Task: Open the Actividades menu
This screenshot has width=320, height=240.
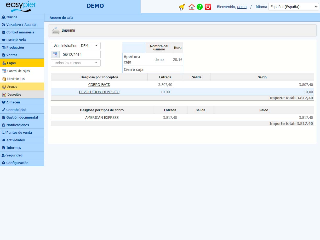Action: pos(22,140)
